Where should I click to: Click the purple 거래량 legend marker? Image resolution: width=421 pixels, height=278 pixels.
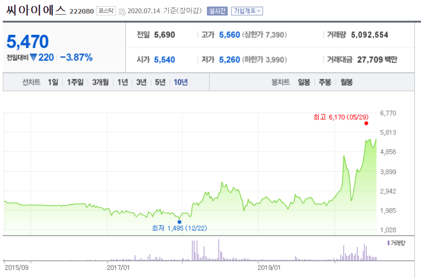click(388, 243)
